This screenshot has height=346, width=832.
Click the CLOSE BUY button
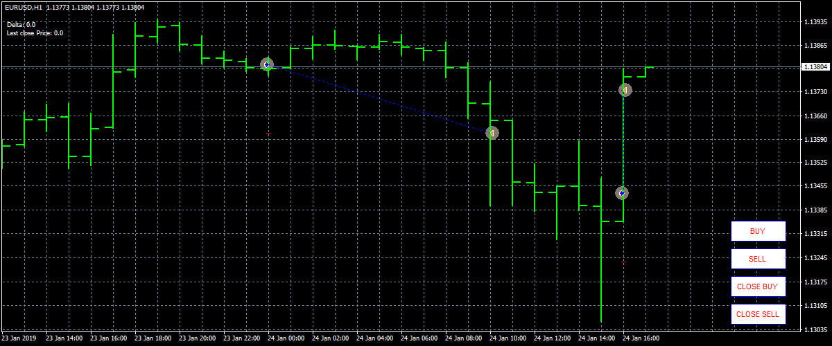(x=758, y=286)
